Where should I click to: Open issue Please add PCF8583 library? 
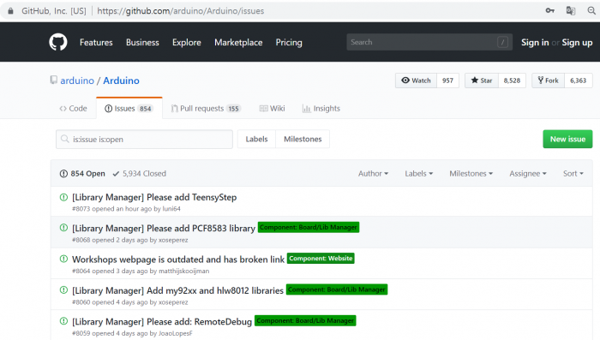click(164, 229)
